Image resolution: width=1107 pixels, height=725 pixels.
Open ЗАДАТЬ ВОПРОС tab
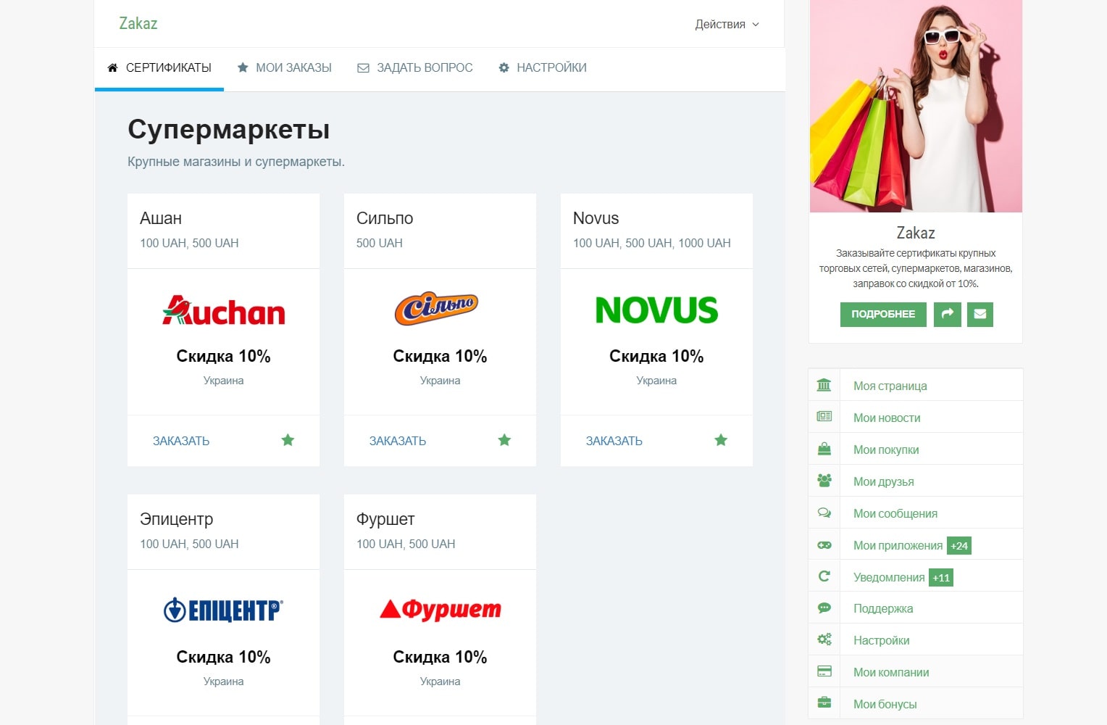pyautogui.click(x=415, y=67)
